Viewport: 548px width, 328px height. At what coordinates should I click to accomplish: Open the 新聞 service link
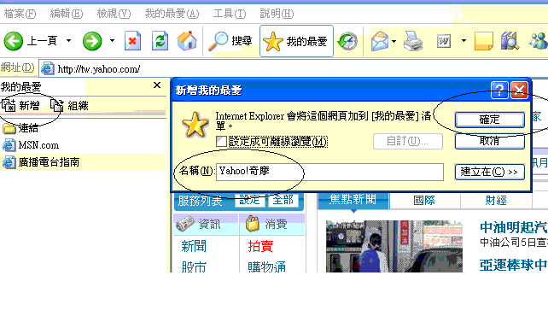coord(194,246)
